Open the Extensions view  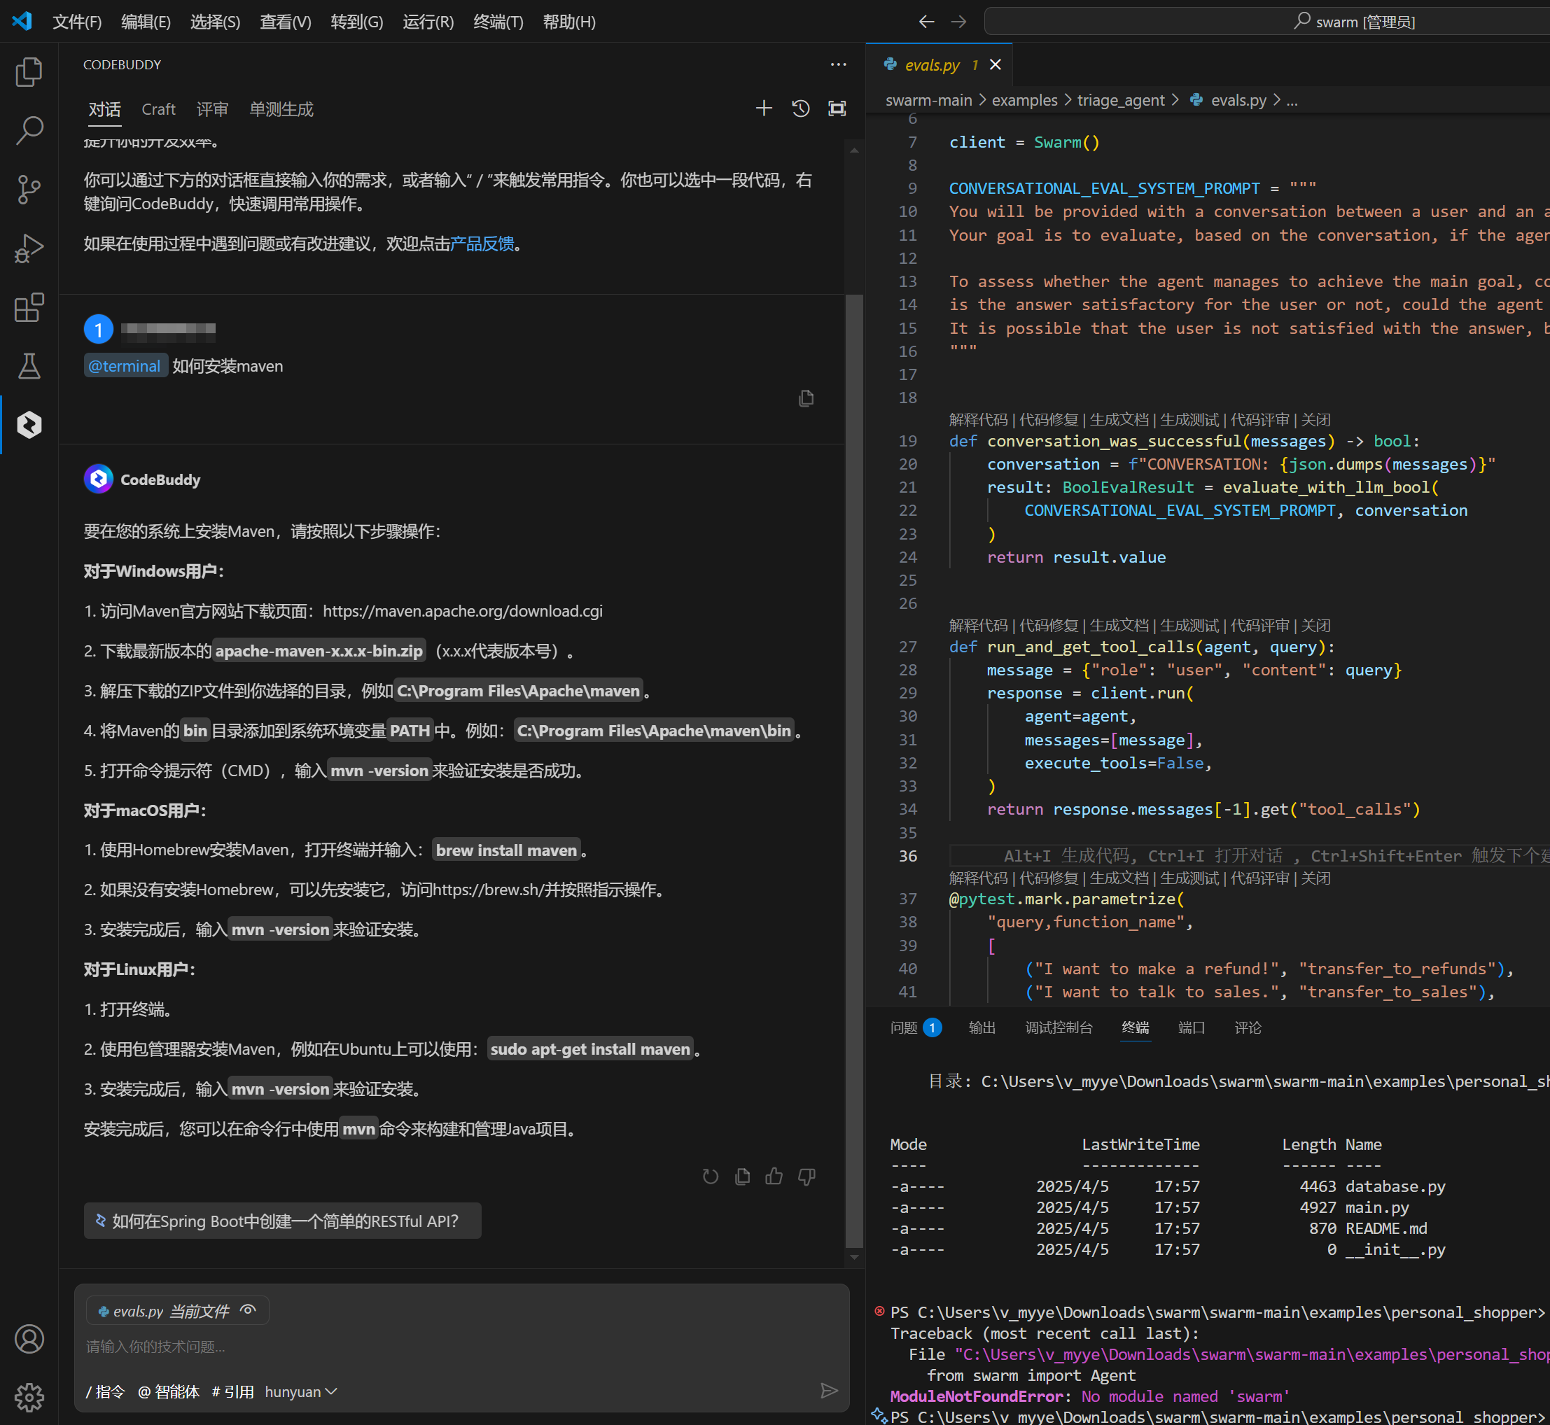pos(29,308)
